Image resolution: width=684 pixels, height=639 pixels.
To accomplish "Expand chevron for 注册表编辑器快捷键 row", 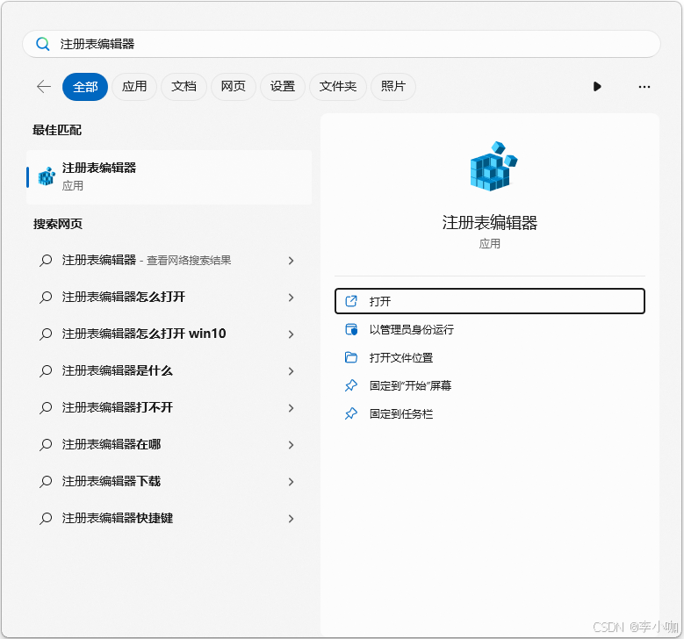I will (x=291, y=519).
